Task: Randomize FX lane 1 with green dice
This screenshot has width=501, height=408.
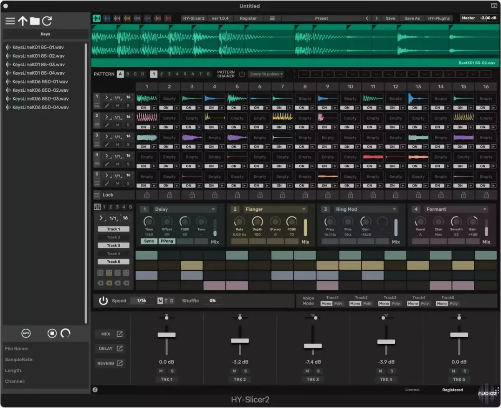Action: [100, 273]
